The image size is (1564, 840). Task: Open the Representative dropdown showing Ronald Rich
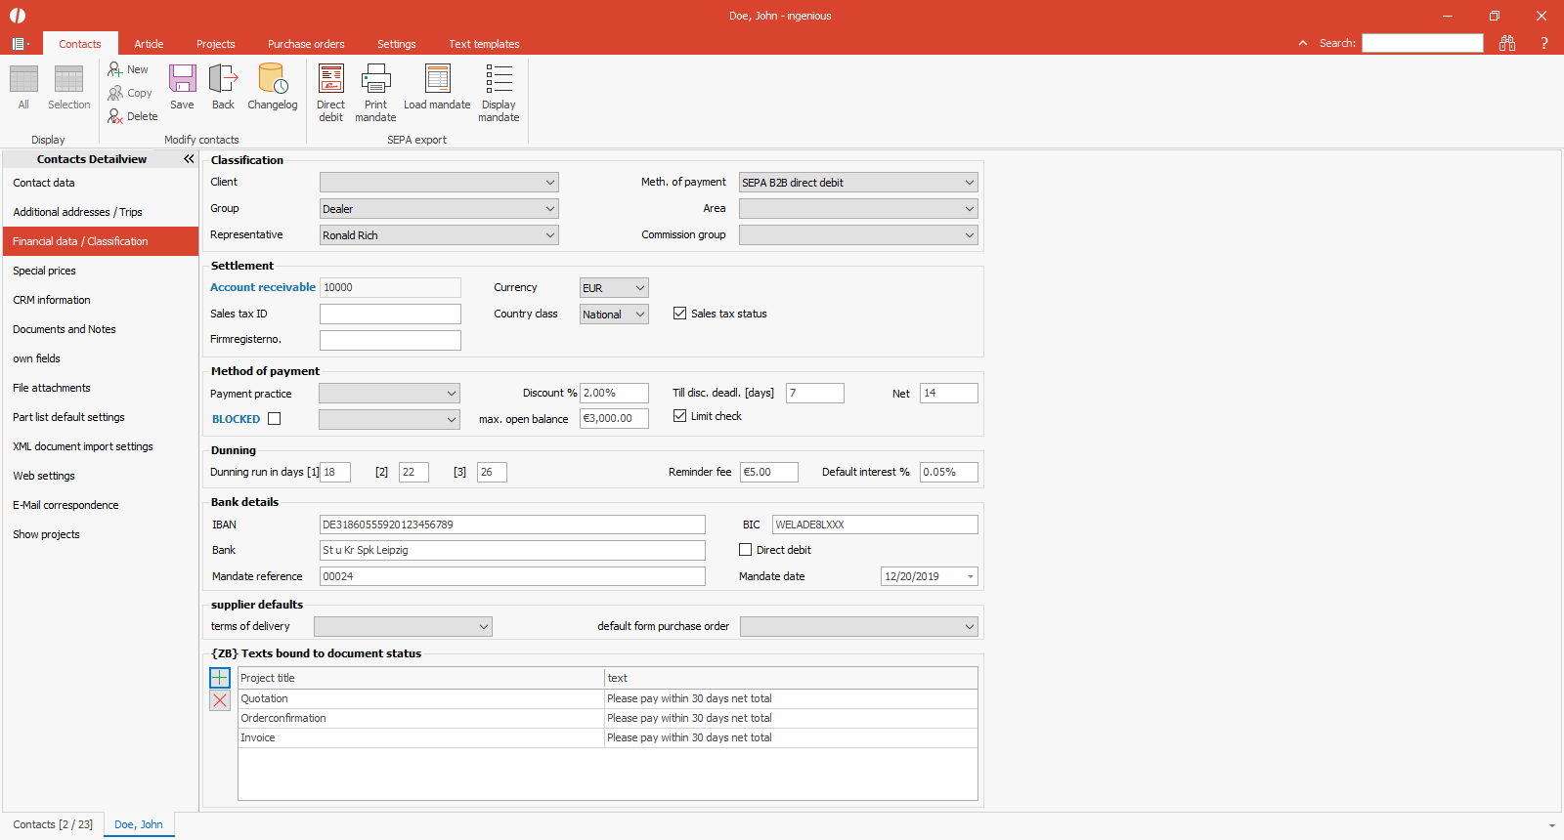[x=438, y=235]
